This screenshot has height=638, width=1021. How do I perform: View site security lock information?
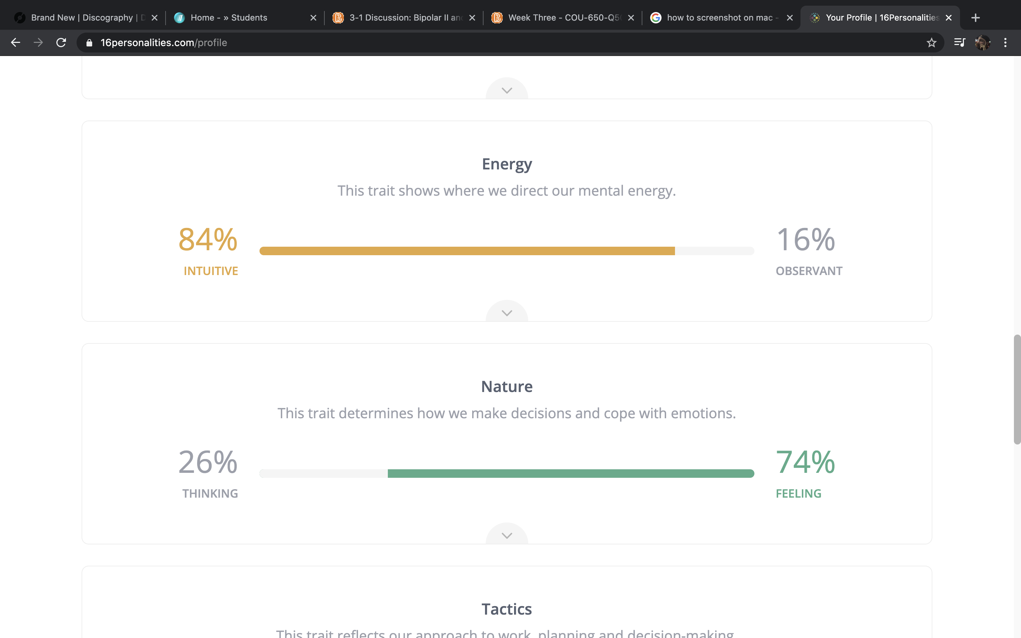tap(89, 43)
